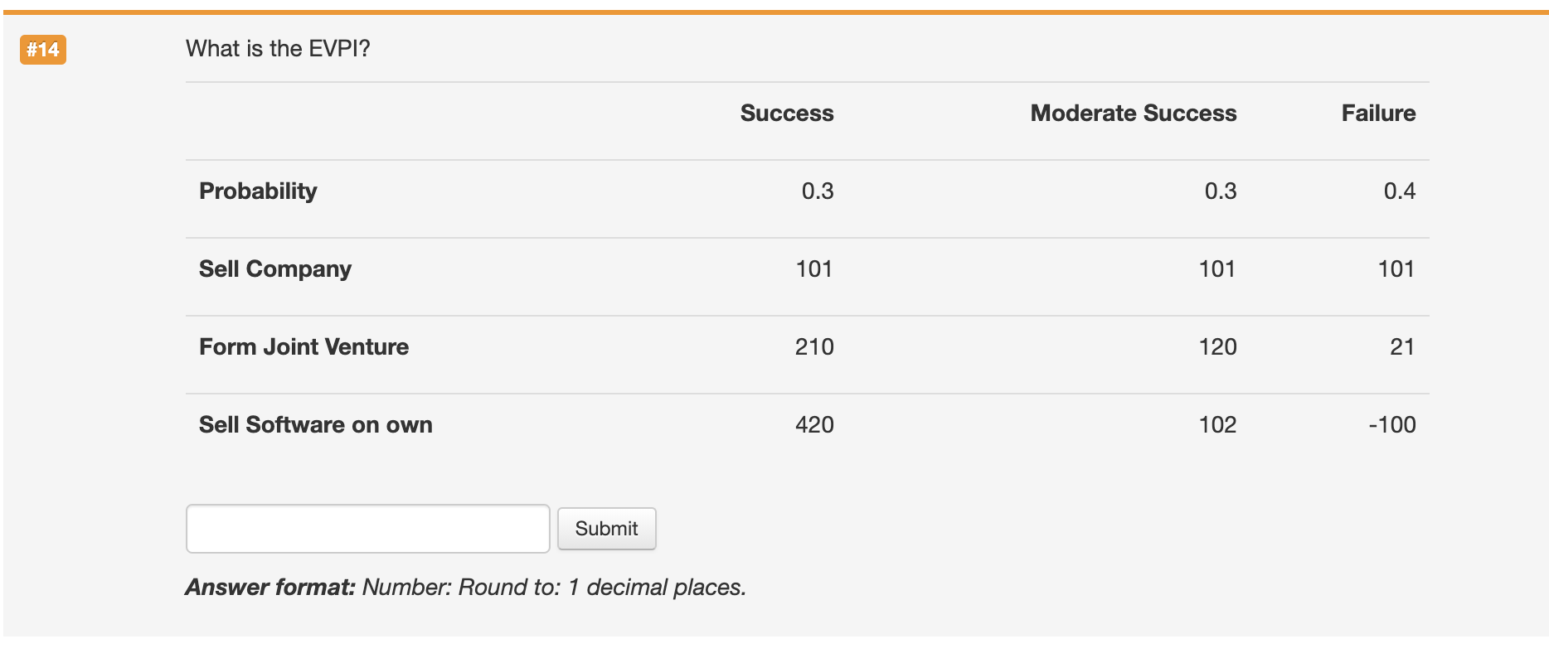
Task: Click the Sell Company row label
Action: point(274,269)
